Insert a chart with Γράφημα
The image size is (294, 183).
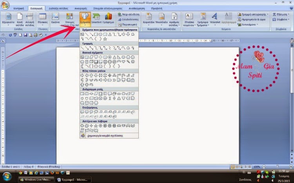108,19
